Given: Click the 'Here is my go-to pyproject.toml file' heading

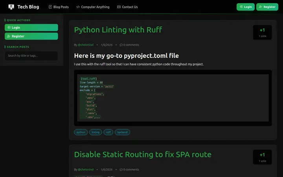Looking at the screenshot, I should point(126,55).
